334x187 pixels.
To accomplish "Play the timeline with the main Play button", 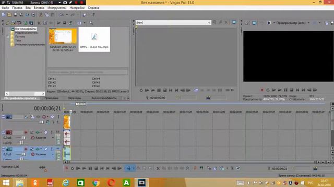I will pos(84,168).
